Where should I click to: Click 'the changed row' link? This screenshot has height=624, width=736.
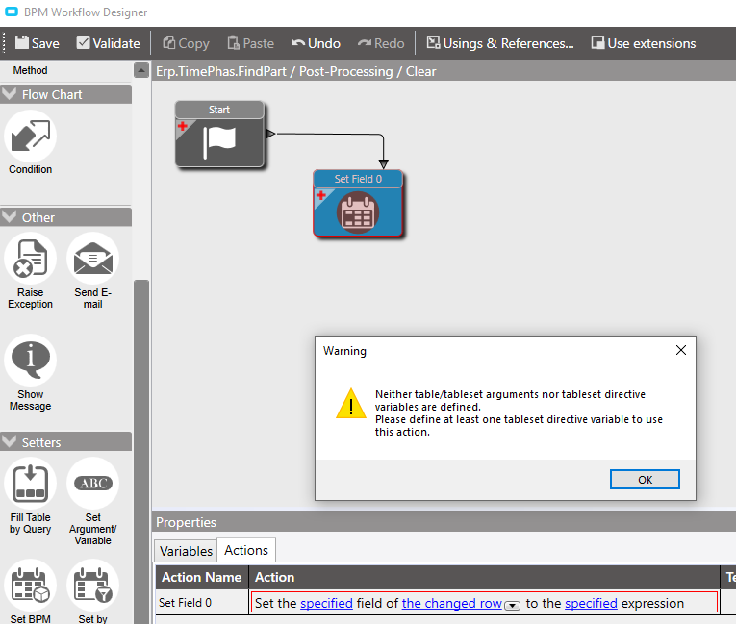452,603
